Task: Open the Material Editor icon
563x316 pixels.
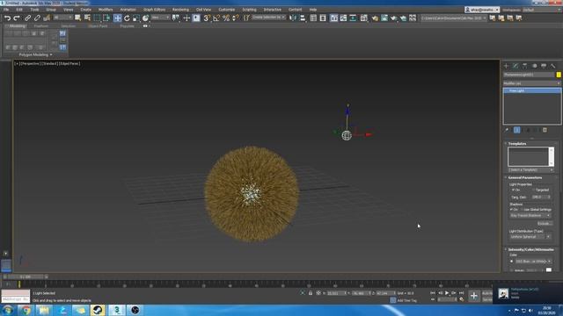Action: click(x=363, y=18)
